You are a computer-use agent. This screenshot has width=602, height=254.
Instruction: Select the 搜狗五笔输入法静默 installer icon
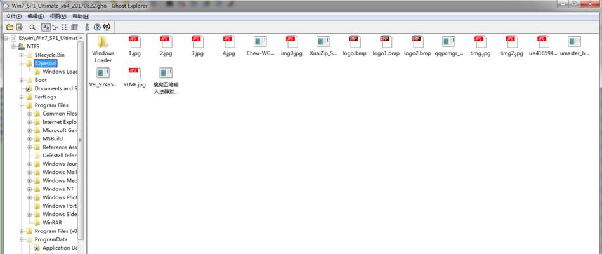[x=166, y=72]
